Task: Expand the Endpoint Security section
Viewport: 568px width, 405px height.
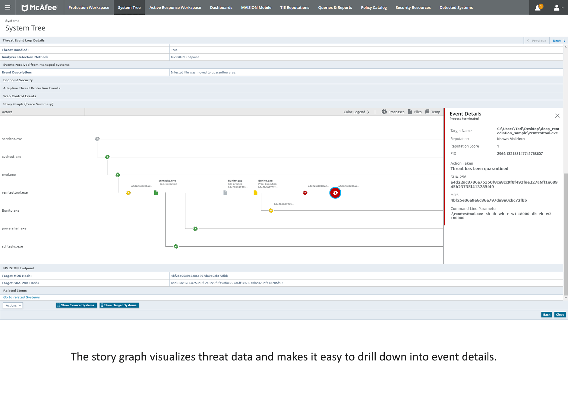Action: point(282,80)
